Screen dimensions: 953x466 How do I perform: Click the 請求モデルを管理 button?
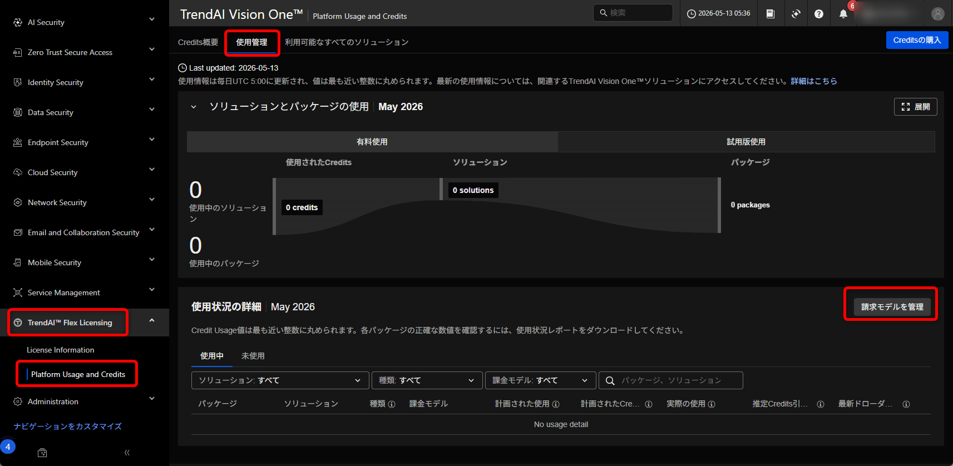tap(892, 307)
